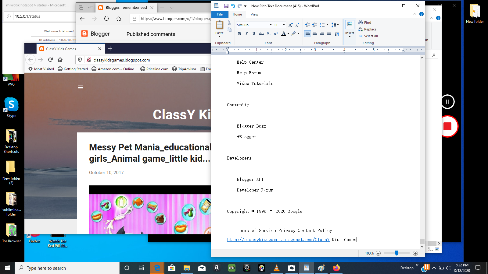Redo action in WordPad title bar
The width and height of the screenshot is (488, 274).
pyautogui.click(x=239, y=6)
